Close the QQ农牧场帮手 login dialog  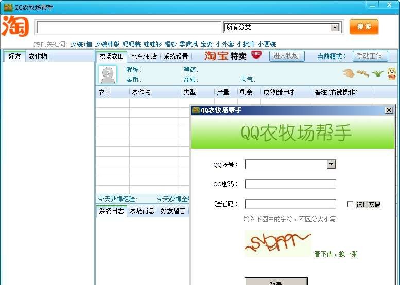389,110
